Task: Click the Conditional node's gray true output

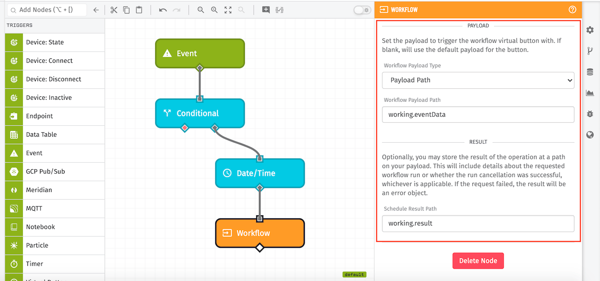Action: tap(214, 128)
